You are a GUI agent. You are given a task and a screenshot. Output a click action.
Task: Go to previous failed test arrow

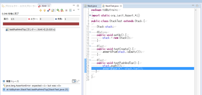point(45,11)
